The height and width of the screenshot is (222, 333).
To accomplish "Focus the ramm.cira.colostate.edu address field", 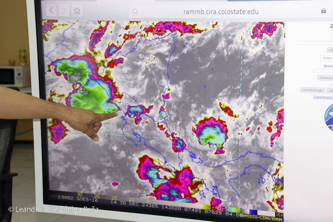I will (x=221, y=12).
